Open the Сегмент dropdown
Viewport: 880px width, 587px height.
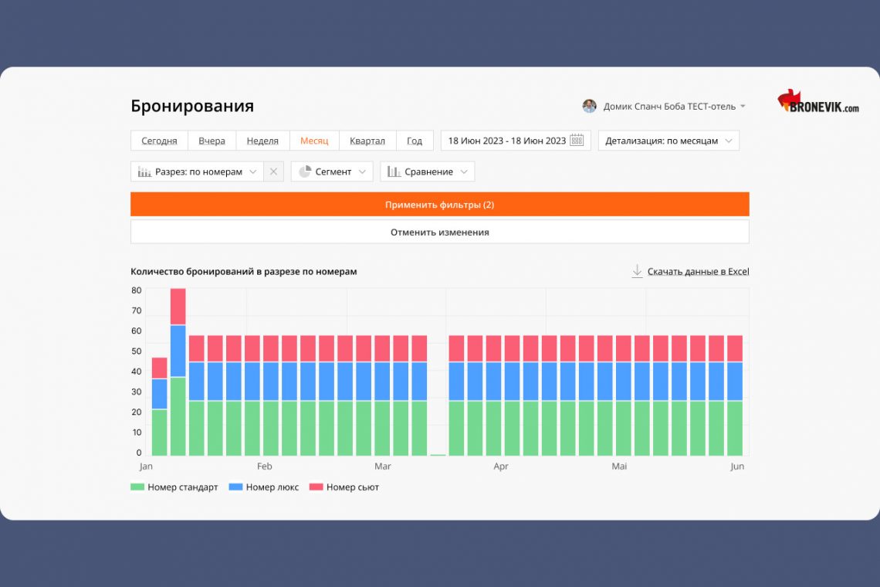coord(332,171)
